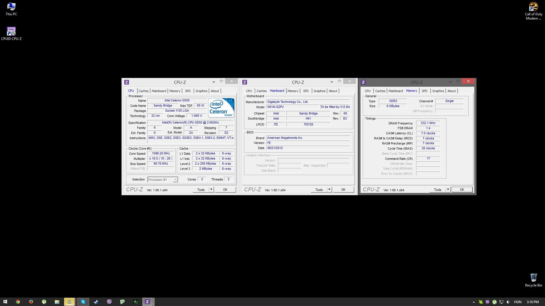Expand the Processor #1 selection dropdown
Screen dimensions: 545x306
[175, 180]
